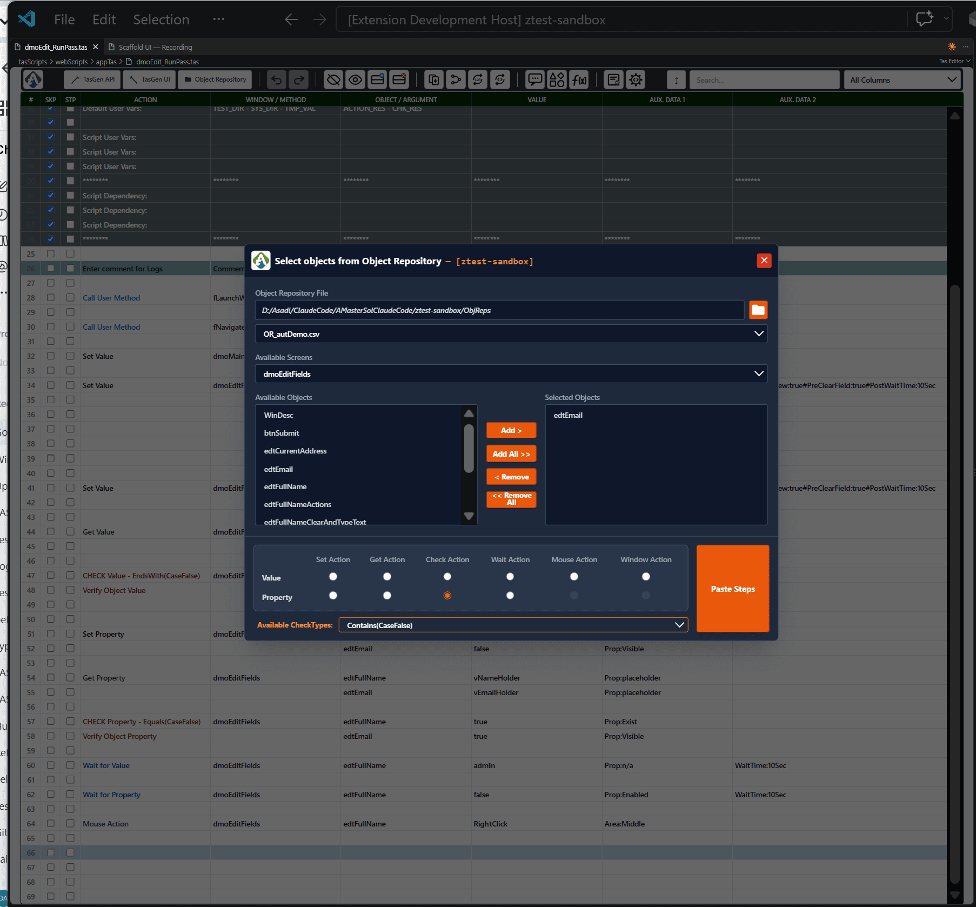The height and width of the screenshot is (907, 976).
Task: Click the Search input field
Action: [x=764, y=80]
